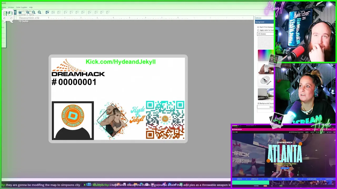Viewport: 337px width, 189px height.
Task: Click the zoom to fit magnifier icon
Action: click(x=39, y=12)
